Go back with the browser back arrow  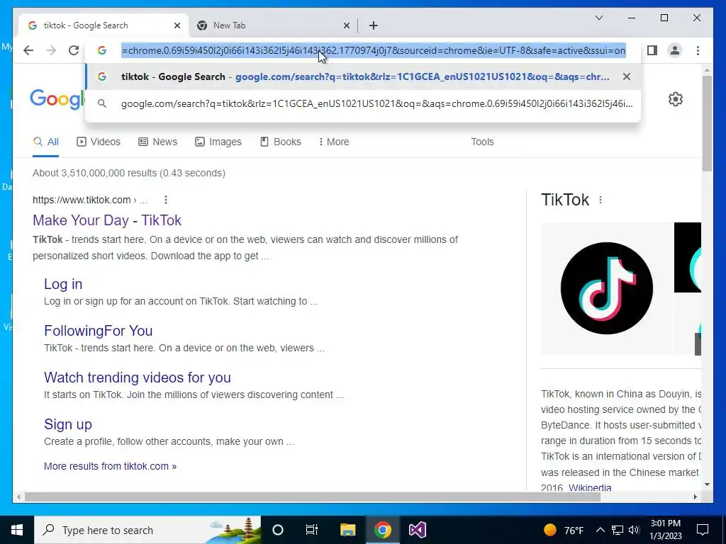click(x=28, y=50)
